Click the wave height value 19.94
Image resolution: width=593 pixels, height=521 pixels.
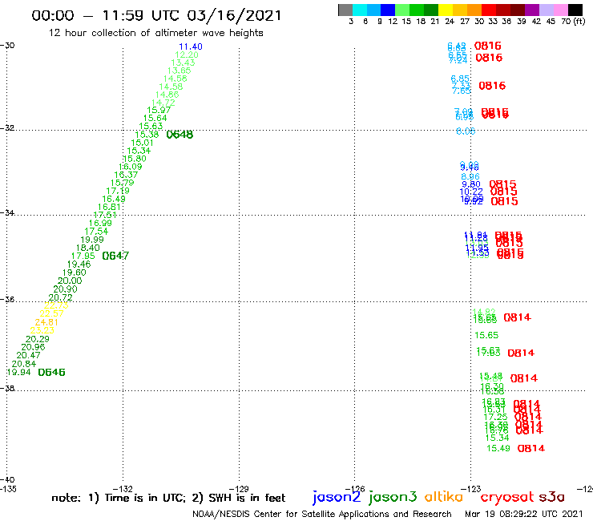(19, 372)
